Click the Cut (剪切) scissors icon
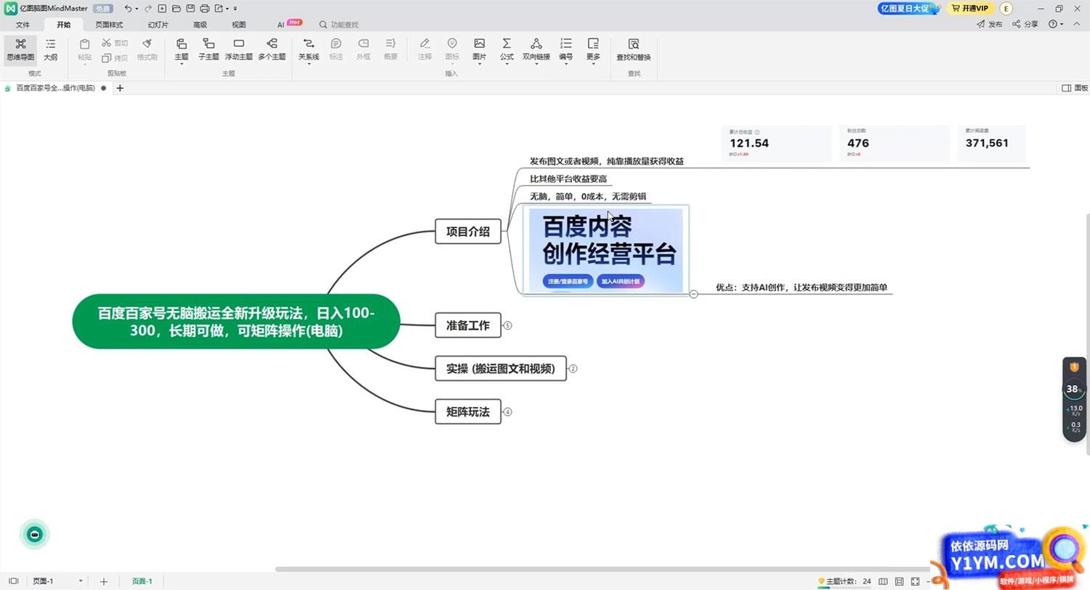This screenshot has height=590, width=1090. (107, 44)
